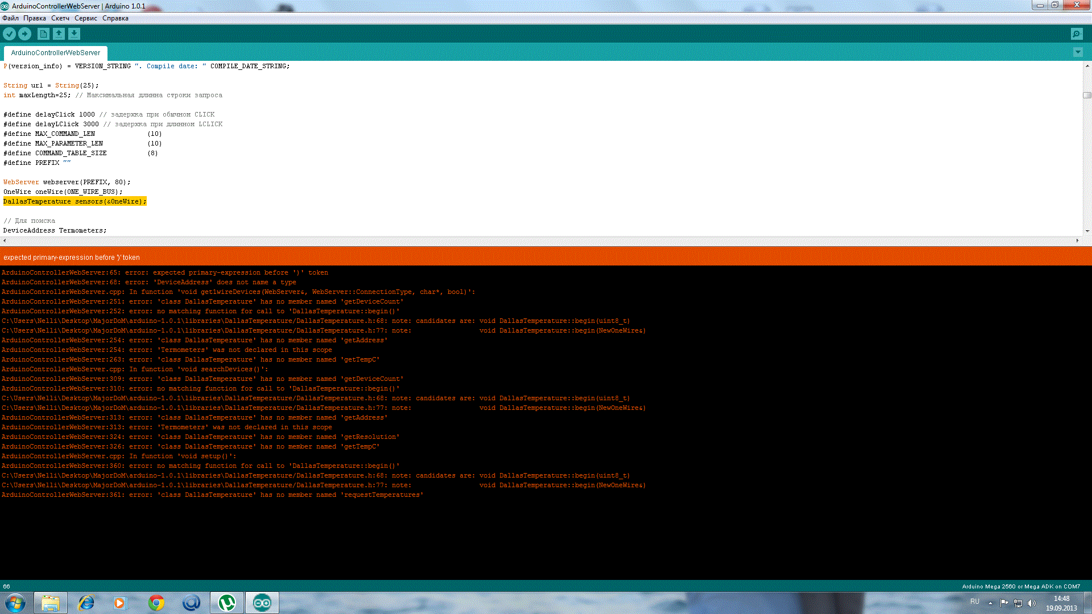Open the Правка menu
Image resolution: width=1092 pixels, height=614 pixels.
(34, 18)
